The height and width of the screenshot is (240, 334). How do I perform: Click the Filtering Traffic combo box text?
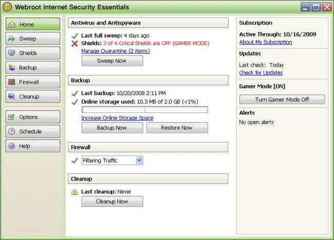100,161
